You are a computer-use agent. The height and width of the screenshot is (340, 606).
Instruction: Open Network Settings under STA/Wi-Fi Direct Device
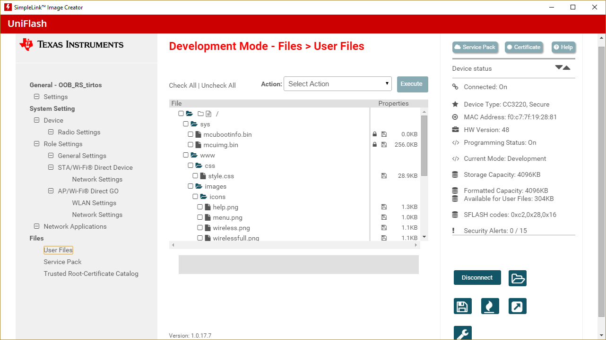tap(97, 179)
